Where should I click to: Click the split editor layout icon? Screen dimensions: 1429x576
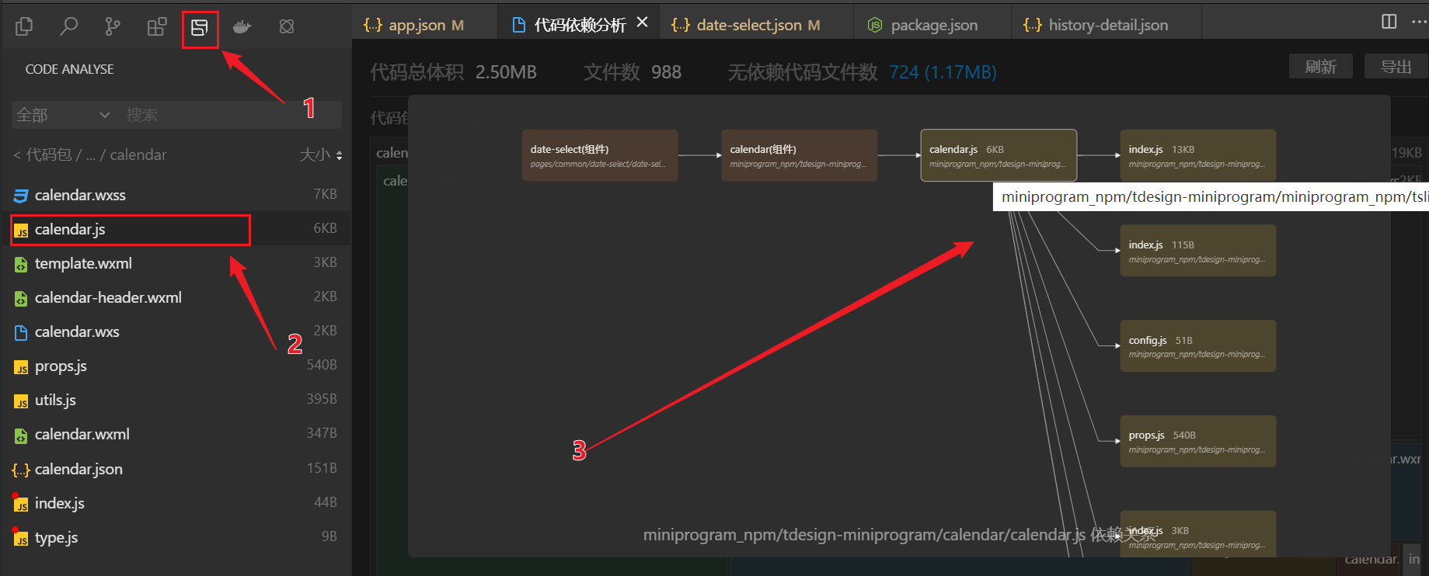[x=1389, y=22]
